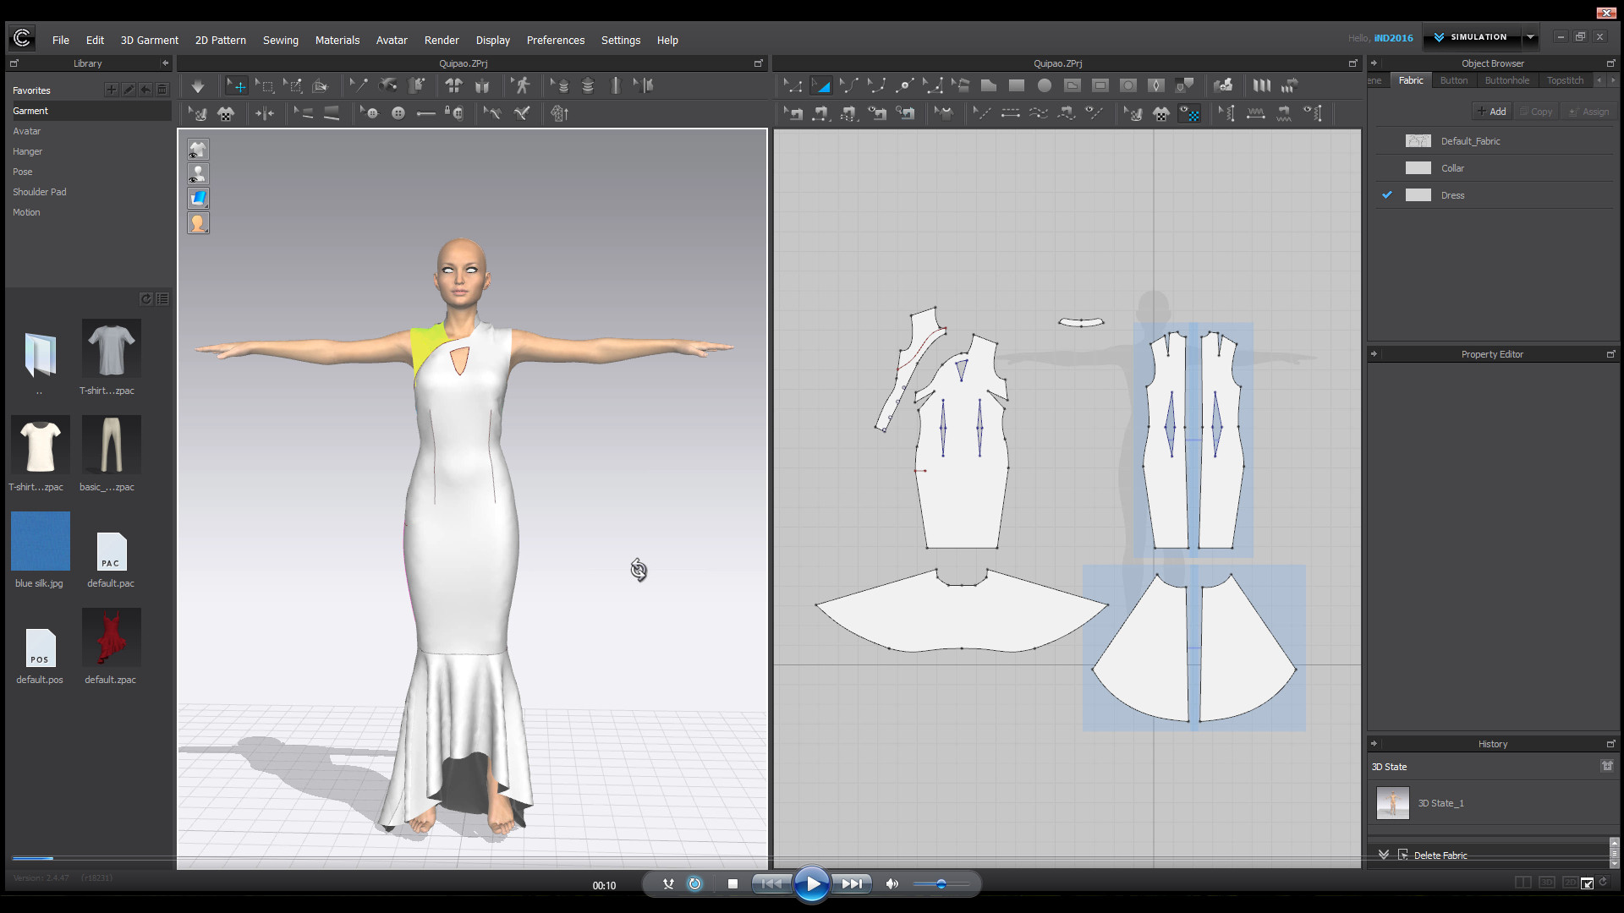Click the Add fabric button
Screen dimensions: 1624x913
pyautogui.click(x=1491, y=112)
